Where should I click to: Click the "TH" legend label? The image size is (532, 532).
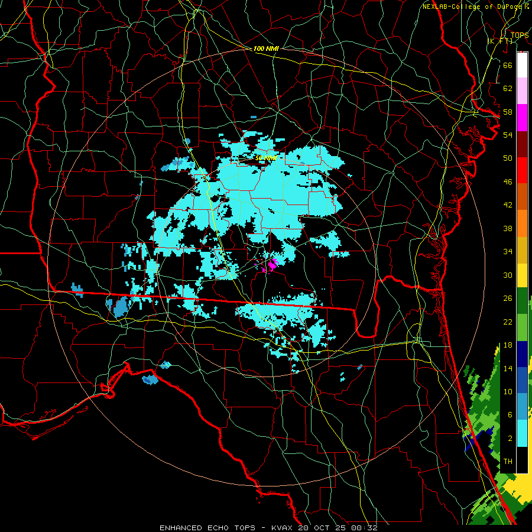508,462
